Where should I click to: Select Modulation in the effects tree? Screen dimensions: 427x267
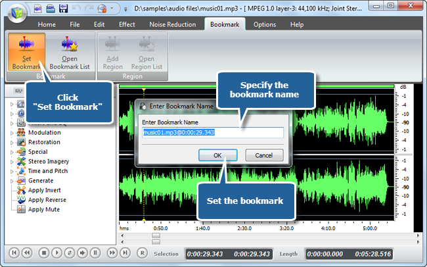tap(45, 133)
